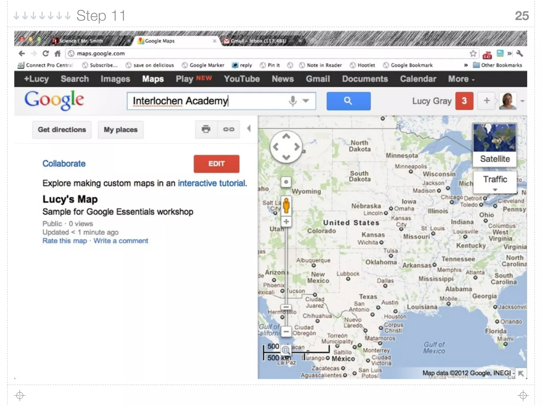Click the blue magnifier search button
The width and height of the screenshot is (542, 406).
[348, 101]
